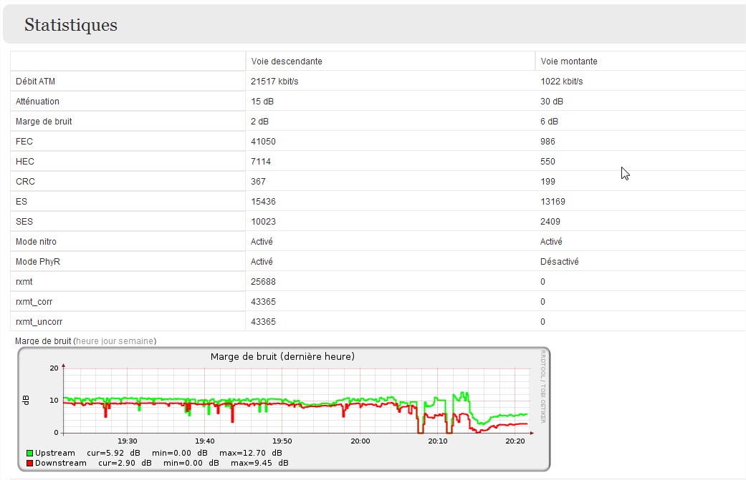
Task: Select the CRC upstream value 199
Action: pos(547,181)
